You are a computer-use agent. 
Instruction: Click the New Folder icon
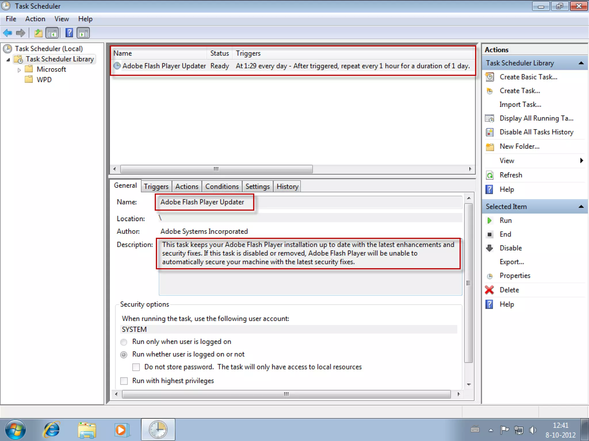tap(489, 147)
